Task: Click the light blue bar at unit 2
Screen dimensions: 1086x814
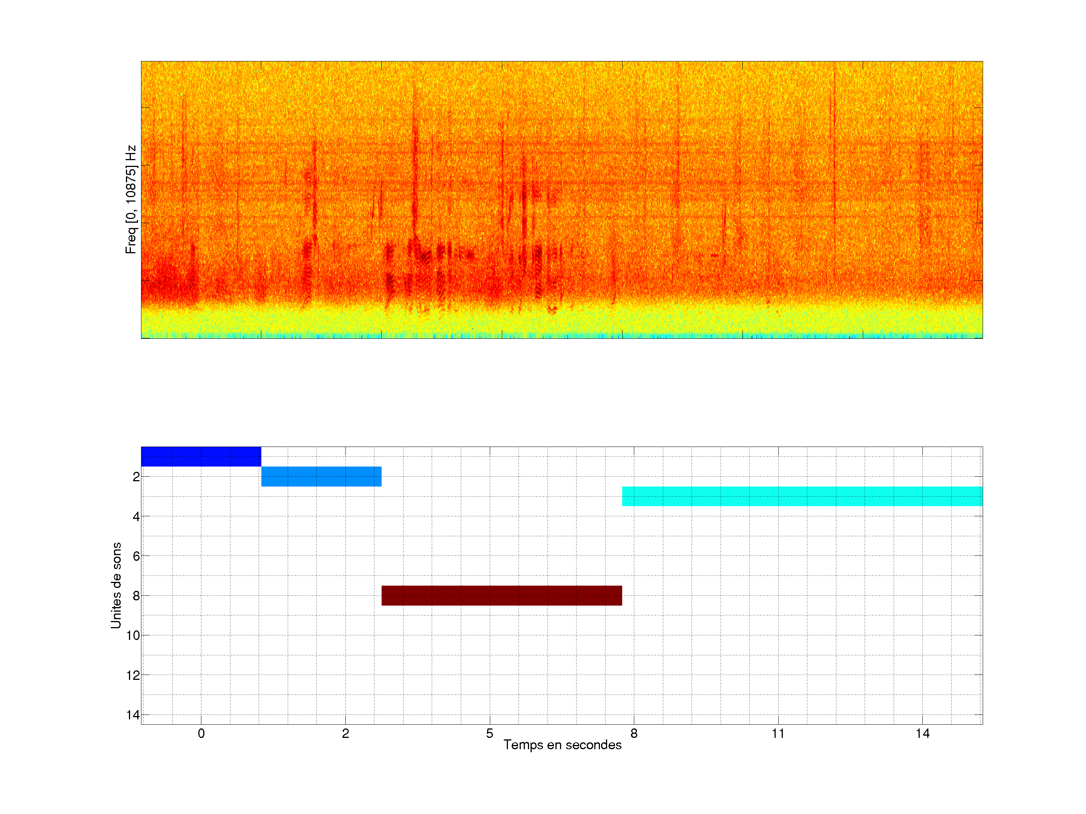Action: click(321, 476)
